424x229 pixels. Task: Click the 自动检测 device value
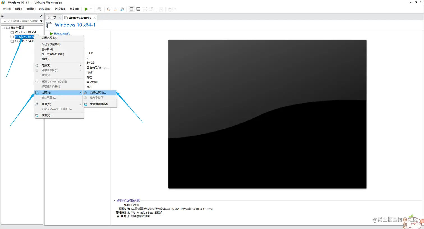tap(92, 82)
